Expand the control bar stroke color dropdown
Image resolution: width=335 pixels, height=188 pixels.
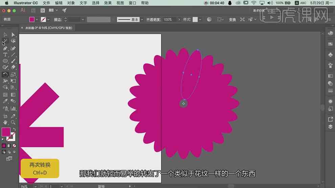point(48,20)
